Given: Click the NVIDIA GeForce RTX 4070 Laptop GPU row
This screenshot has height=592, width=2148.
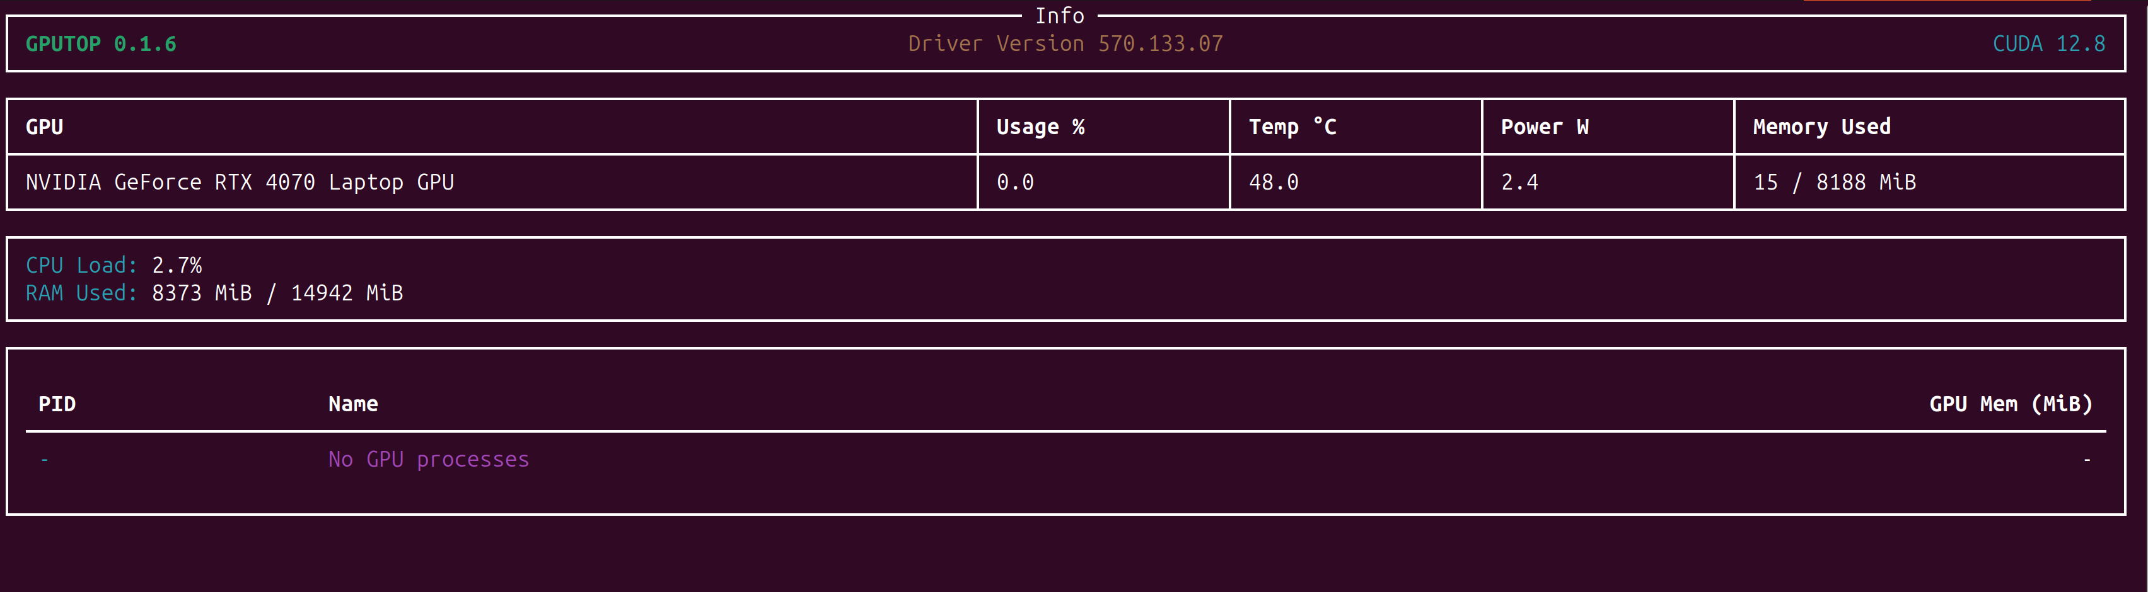Looking at the screenshot, I should coord(240,183).
